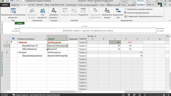Click the Проект4 project cell
Image resolution: width=171 pixels, height=96 pixels.
57,49
